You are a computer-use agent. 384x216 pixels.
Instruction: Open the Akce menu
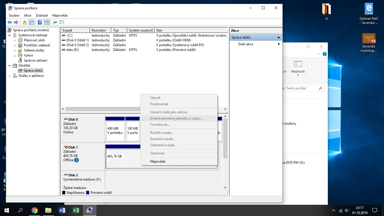click(x=28, y=15)
